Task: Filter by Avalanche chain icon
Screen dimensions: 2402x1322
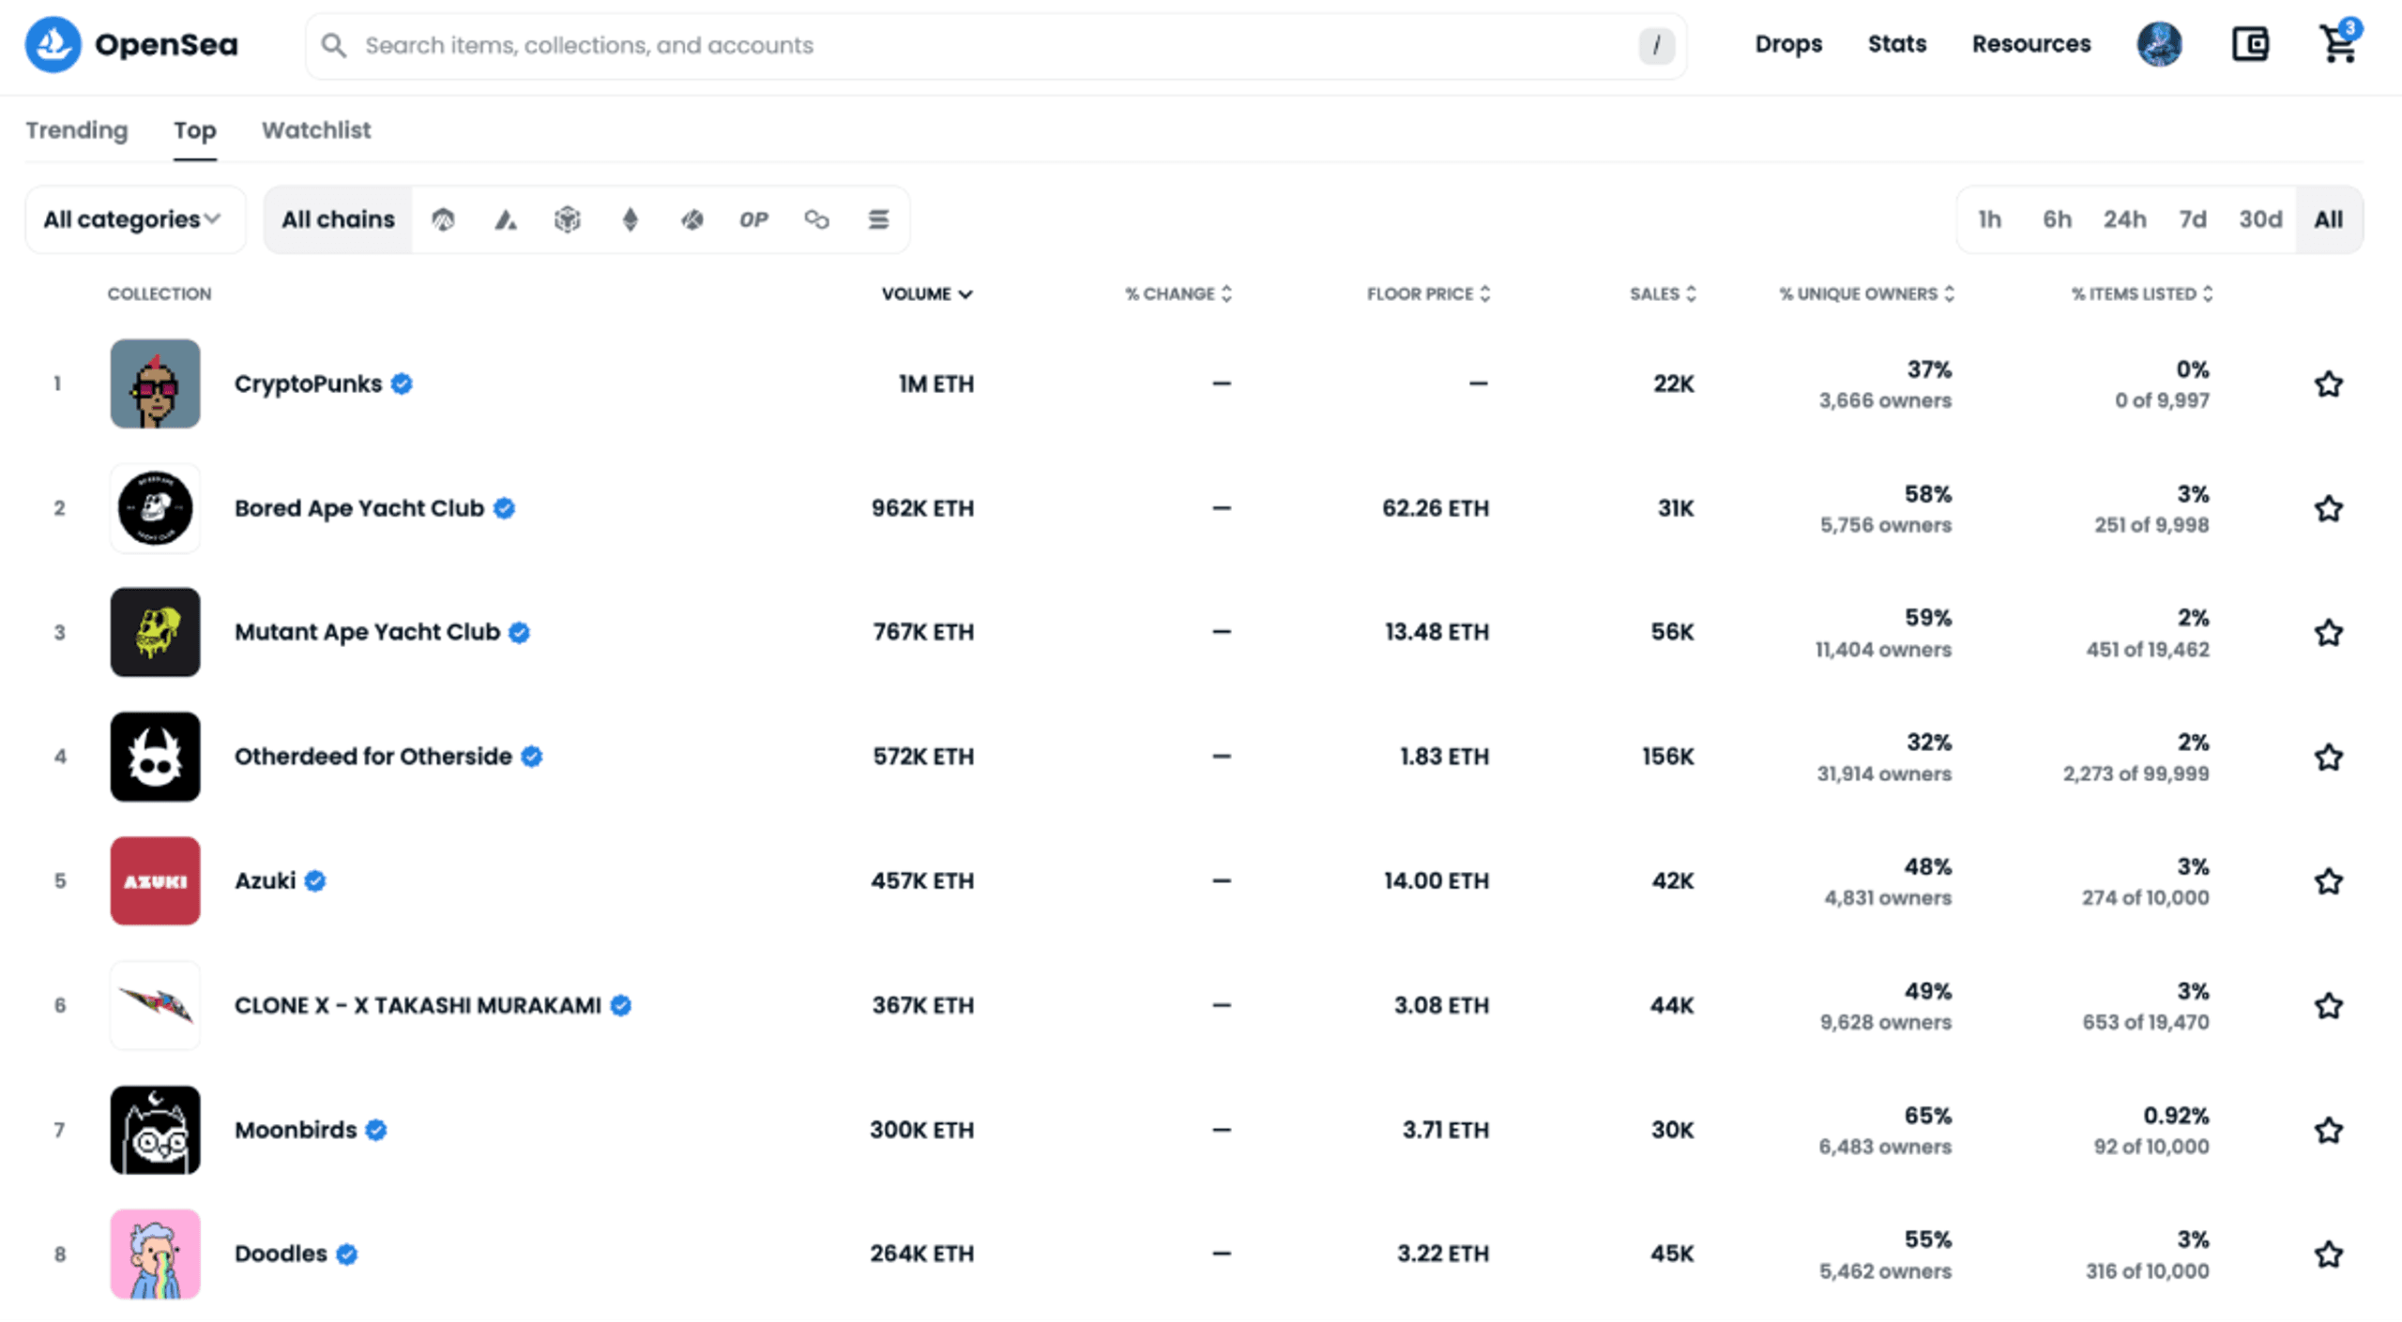Action: [506, 219]
